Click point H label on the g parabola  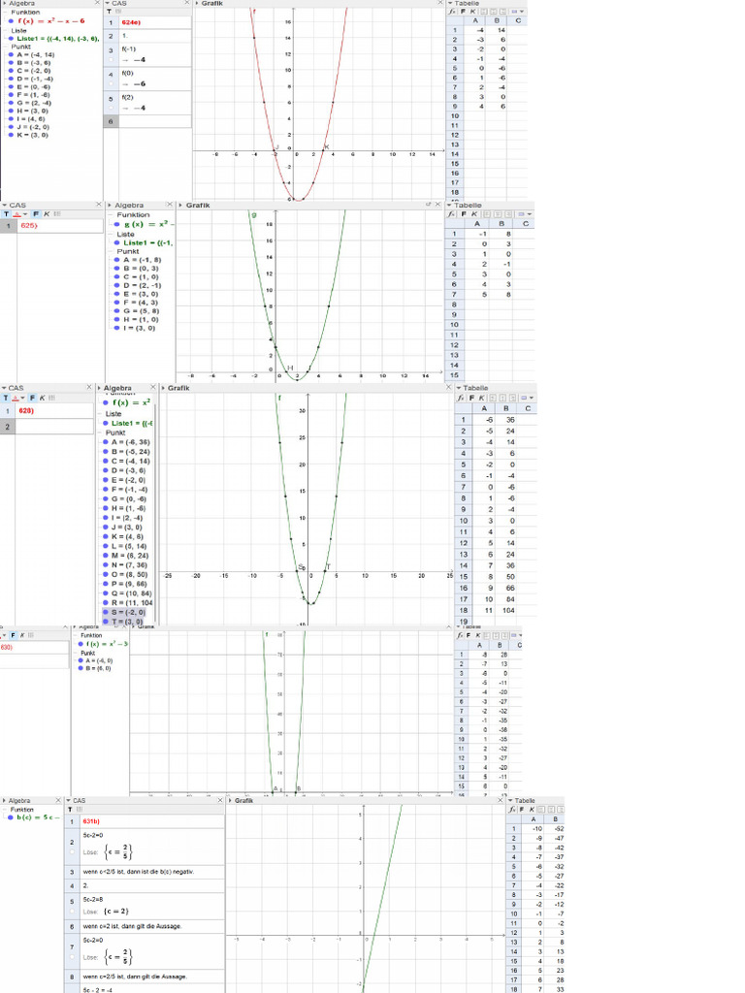tap(291, 368)
